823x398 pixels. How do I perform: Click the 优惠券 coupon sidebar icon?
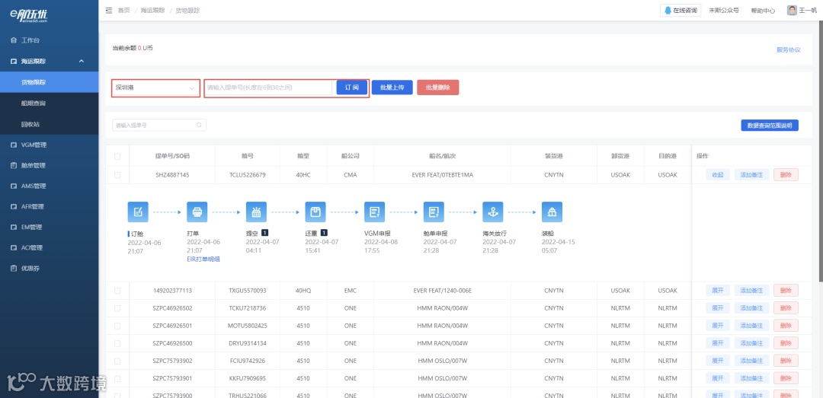click(x=14, y=269)
